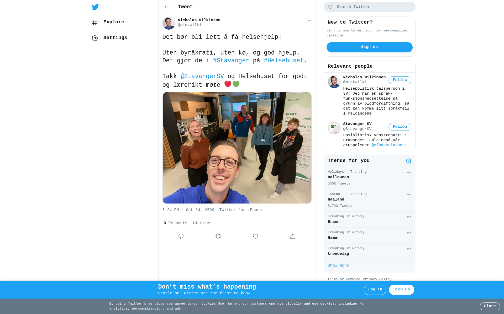Follow Nicholas Wilkinson
The height and width of the screenshot is (314, 504).
[400, 80]
